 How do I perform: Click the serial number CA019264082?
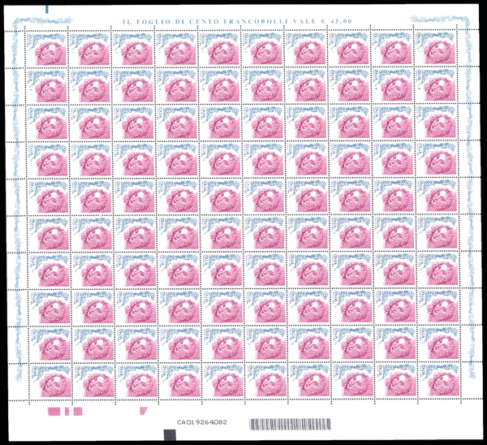pos(202,422)
